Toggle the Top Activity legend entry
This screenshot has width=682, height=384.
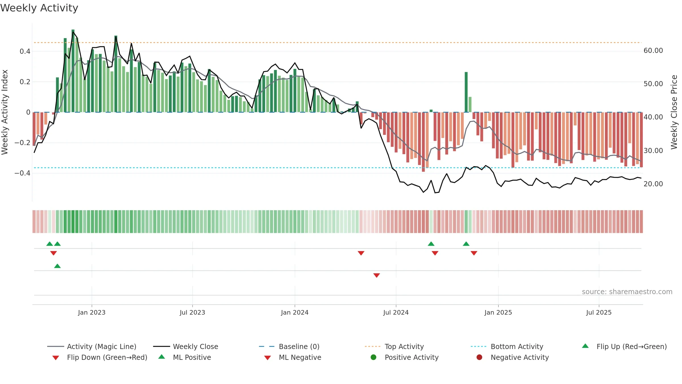[x=394, y=346]
